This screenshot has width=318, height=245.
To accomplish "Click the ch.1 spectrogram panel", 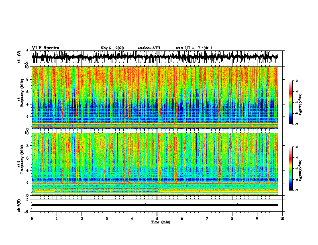I will (155, 98).
